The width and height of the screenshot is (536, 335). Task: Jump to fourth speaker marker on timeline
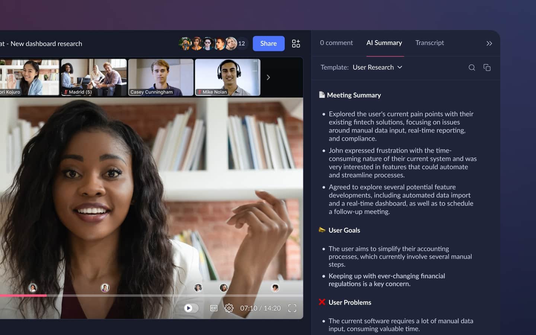coord(224,288)
